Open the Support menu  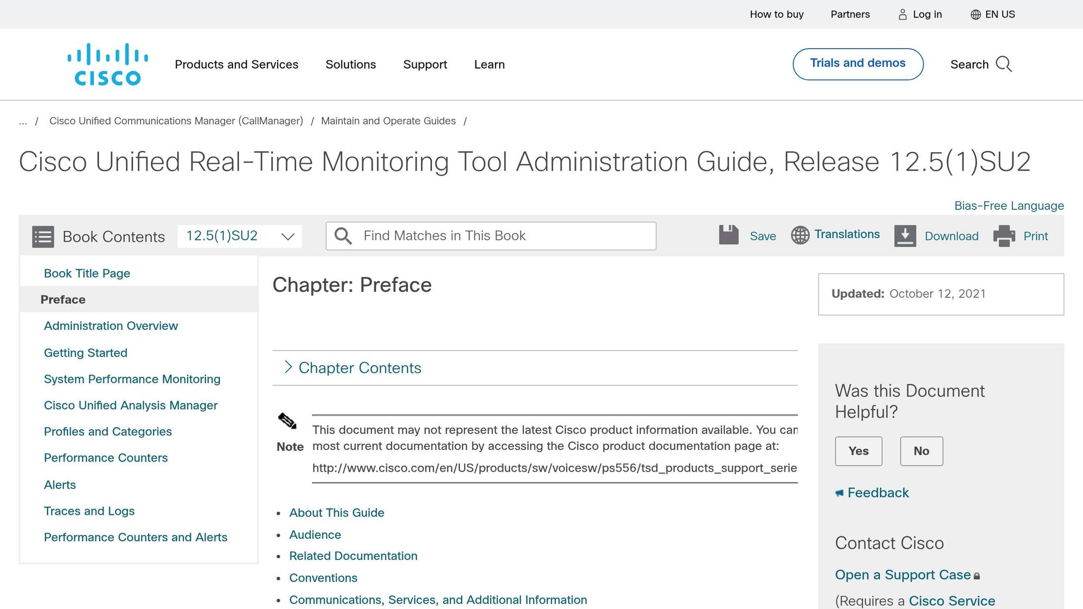click(425, 64)
